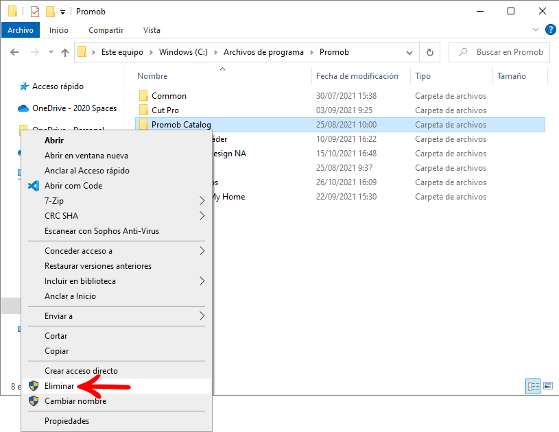Click the 10/09/2021 16:22 date cell
The image size is (559, 432).
[x=346, y=139]
